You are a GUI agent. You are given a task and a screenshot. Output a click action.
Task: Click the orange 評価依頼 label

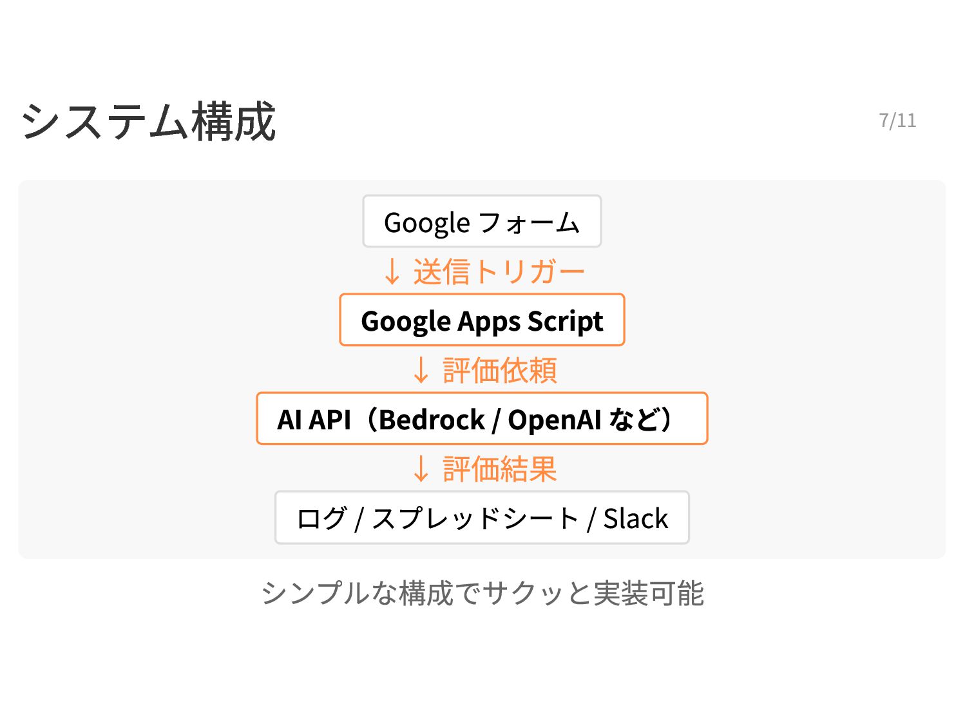pyautogui.click(x=499, y=370)
